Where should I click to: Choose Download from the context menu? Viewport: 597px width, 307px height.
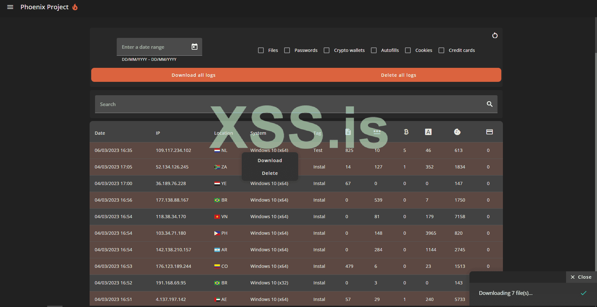coord(270,161)
